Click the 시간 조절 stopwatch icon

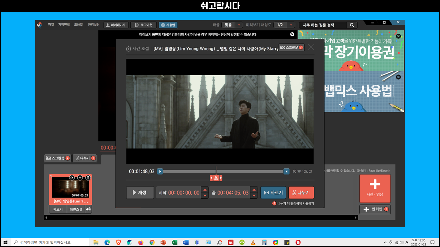coord(129,48)
